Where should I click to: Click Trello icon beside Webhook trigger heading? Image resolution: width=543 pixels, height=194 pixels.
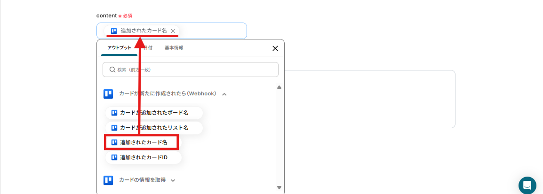pos(108,94)
